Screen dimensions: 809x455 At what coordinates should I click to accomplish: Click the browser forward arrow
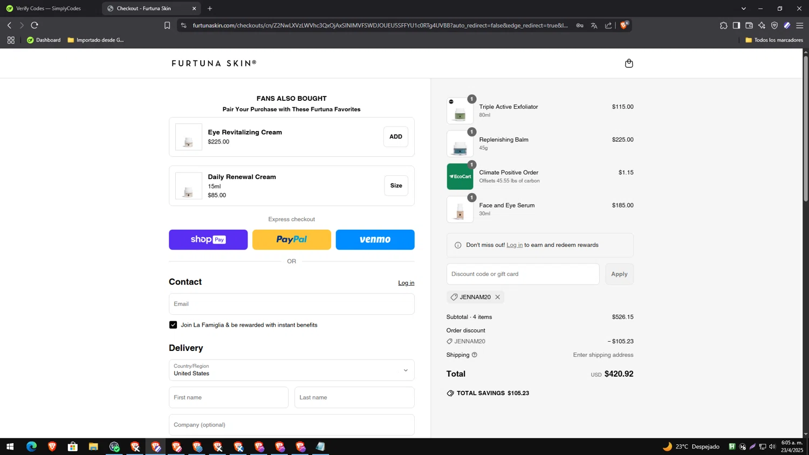tap(22, 25)
